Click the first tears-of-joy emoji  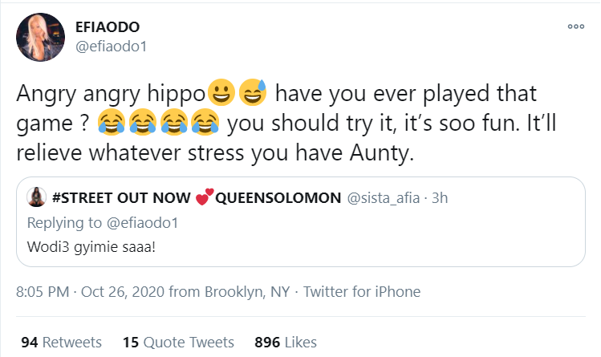(112, 123)
